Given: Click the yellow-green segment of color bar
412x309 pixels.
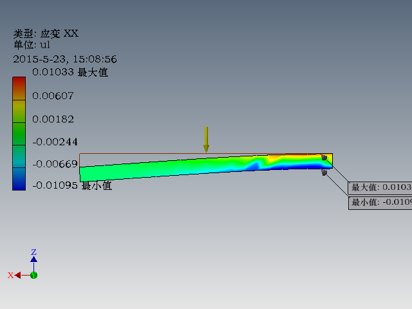Looking at the screenshot, I should pos(19,111).
